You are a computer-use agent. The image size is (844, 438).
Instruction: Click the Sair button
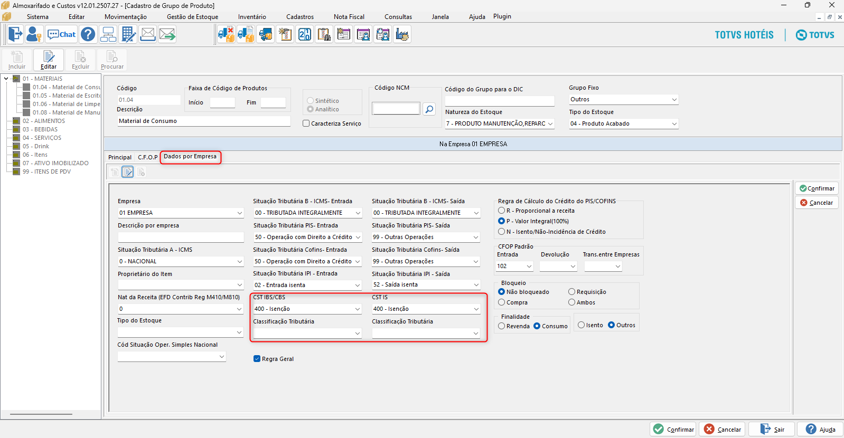772,429
